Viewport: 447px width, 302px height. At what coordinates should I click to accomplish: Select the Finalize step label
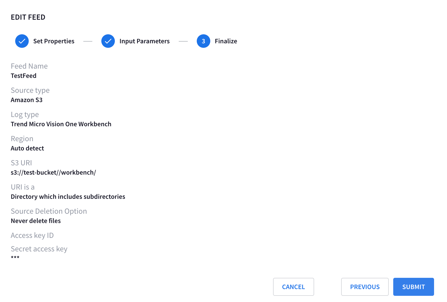(226, 41)
